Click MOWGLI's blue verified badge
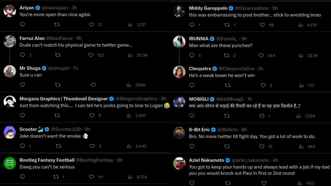The height and width of the screenshot is (186, 331). [212, 99]
